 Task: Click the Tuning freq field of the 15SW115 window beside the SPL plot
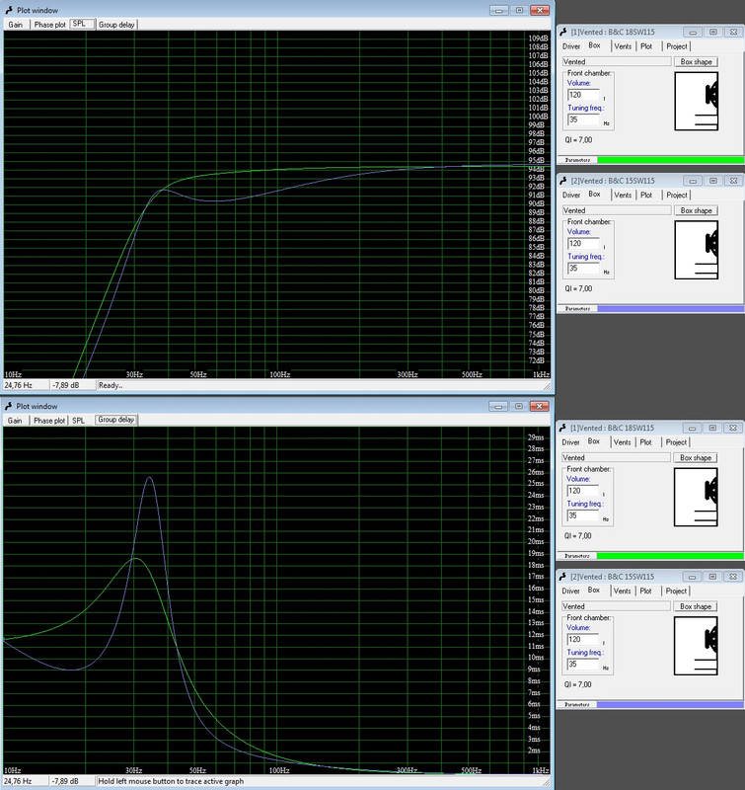[583, 268]
